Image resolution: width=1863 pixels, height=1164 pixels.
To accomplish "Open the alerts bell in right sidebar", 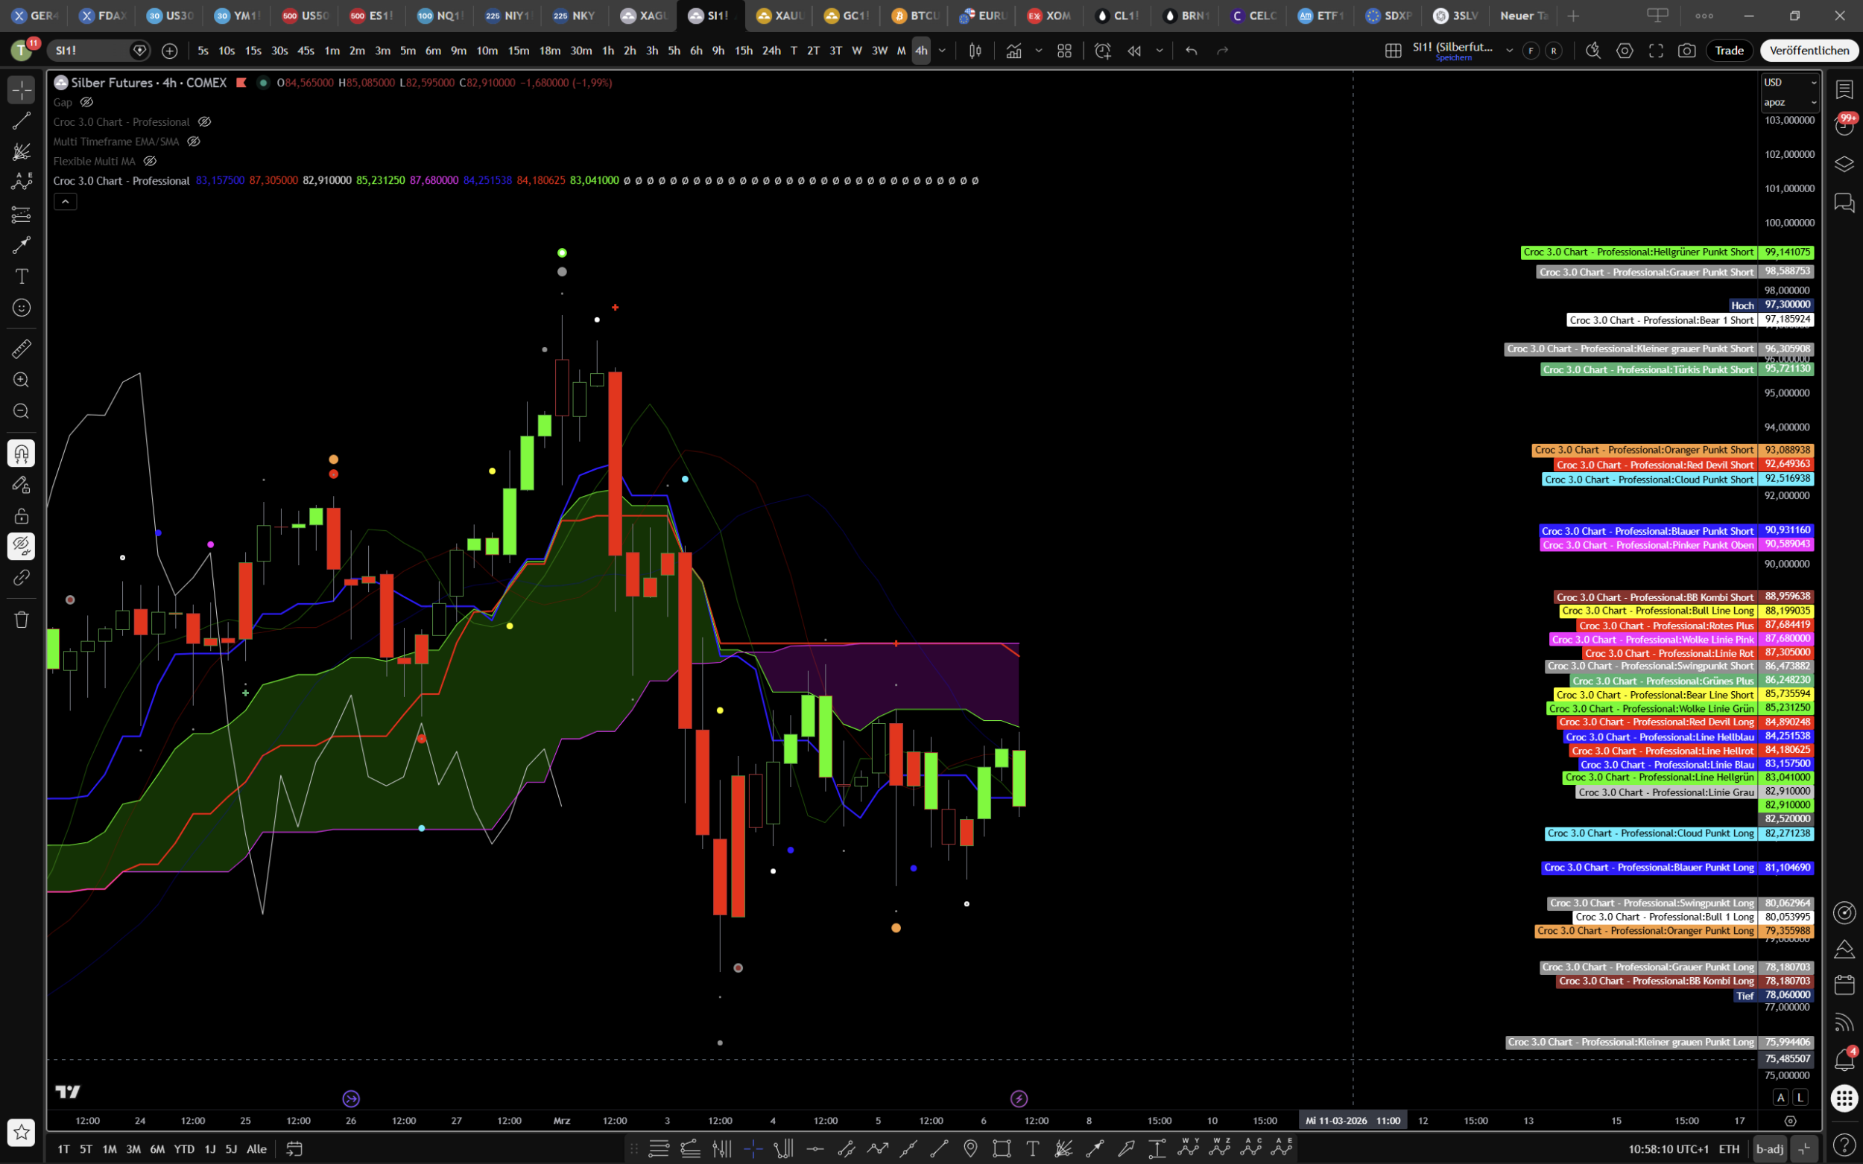I will pyautogui.click(x=1844, y=1060).
